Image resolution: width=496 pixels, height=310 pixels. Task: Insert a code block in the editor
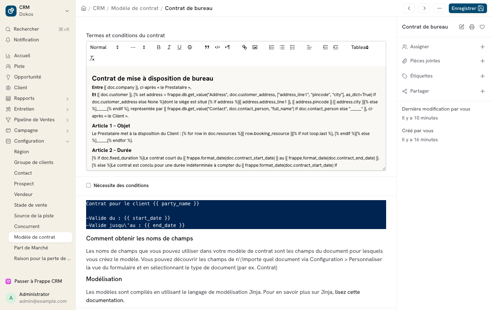(217, 47)
